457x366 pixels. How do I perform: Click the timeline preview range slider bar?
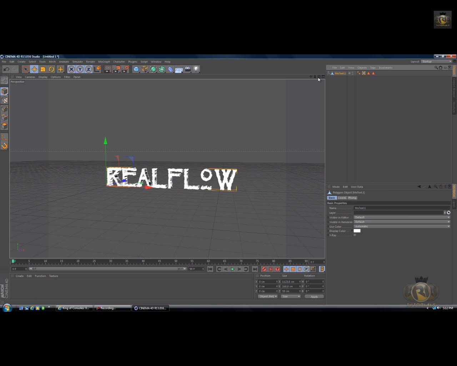point(107,269)
